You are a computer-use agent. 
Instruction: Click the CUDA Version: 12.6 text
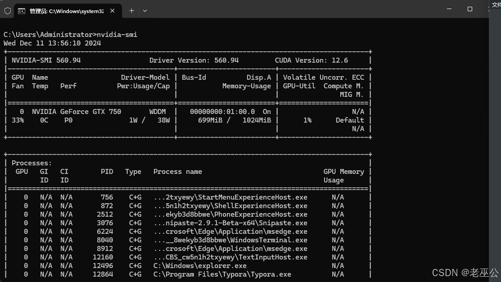311,60
